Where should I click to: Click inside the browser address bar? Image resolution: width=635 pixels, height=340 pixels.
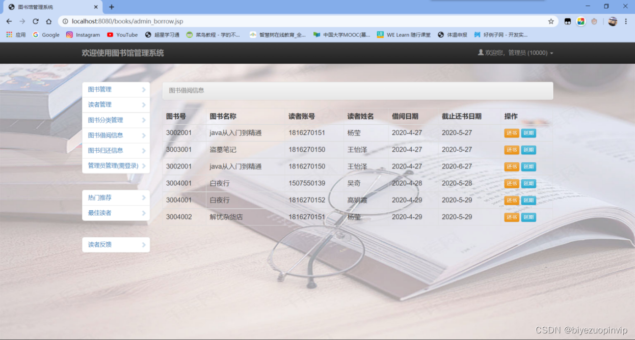pos(204,21)
